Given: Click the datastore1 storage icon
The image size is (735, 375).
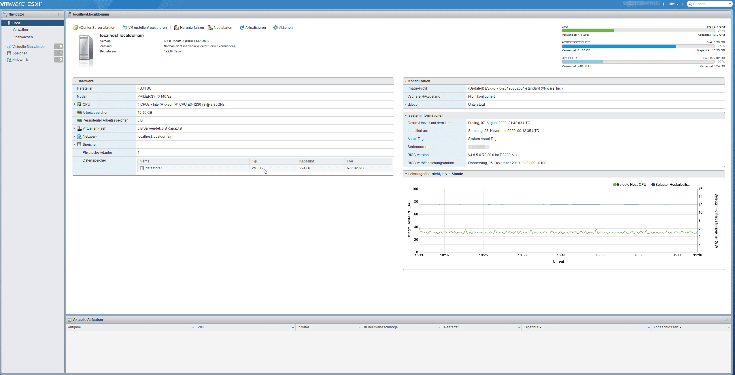Looking at the screenshot, I should (142, 168).
